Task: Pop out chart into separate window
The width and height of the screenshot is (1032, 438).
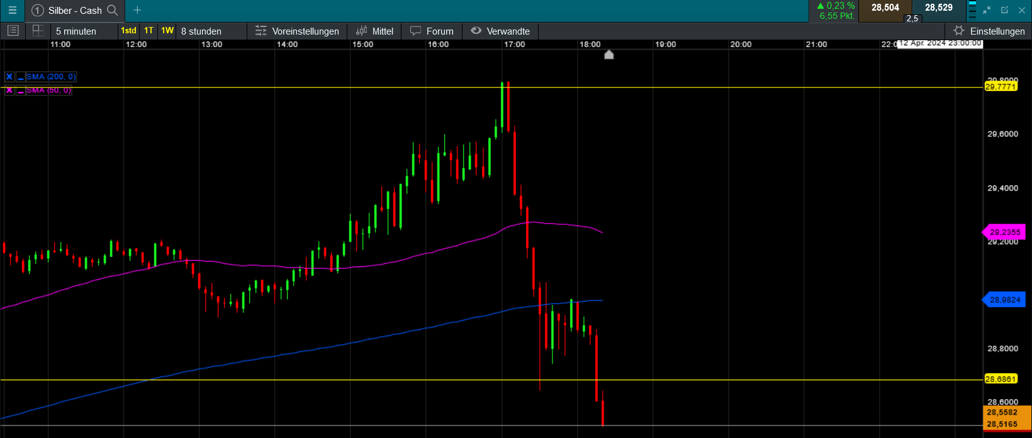Action: [x=1004, y=10]
